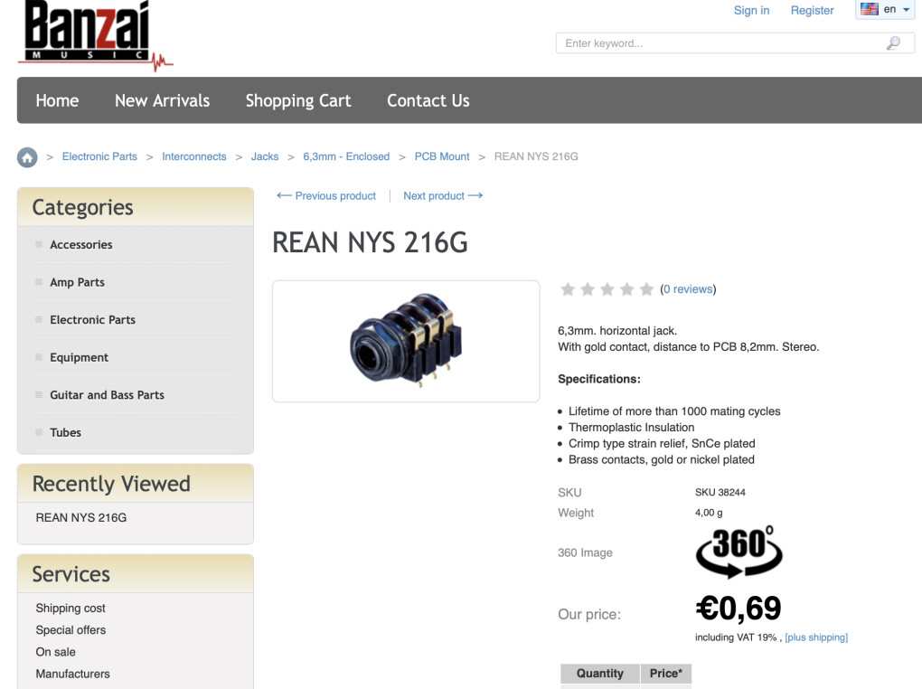Open Contact Us in navigation bar
The height and width of the screenshot is (689, 922).
pos(428,100)
